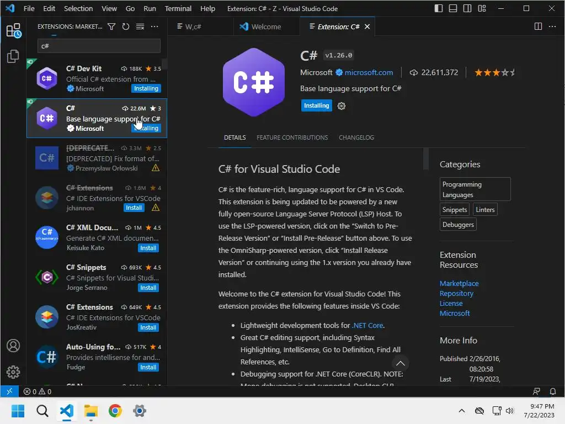
Task: Install Auto-Using by Fudge
Action: [x=148, y=367]
